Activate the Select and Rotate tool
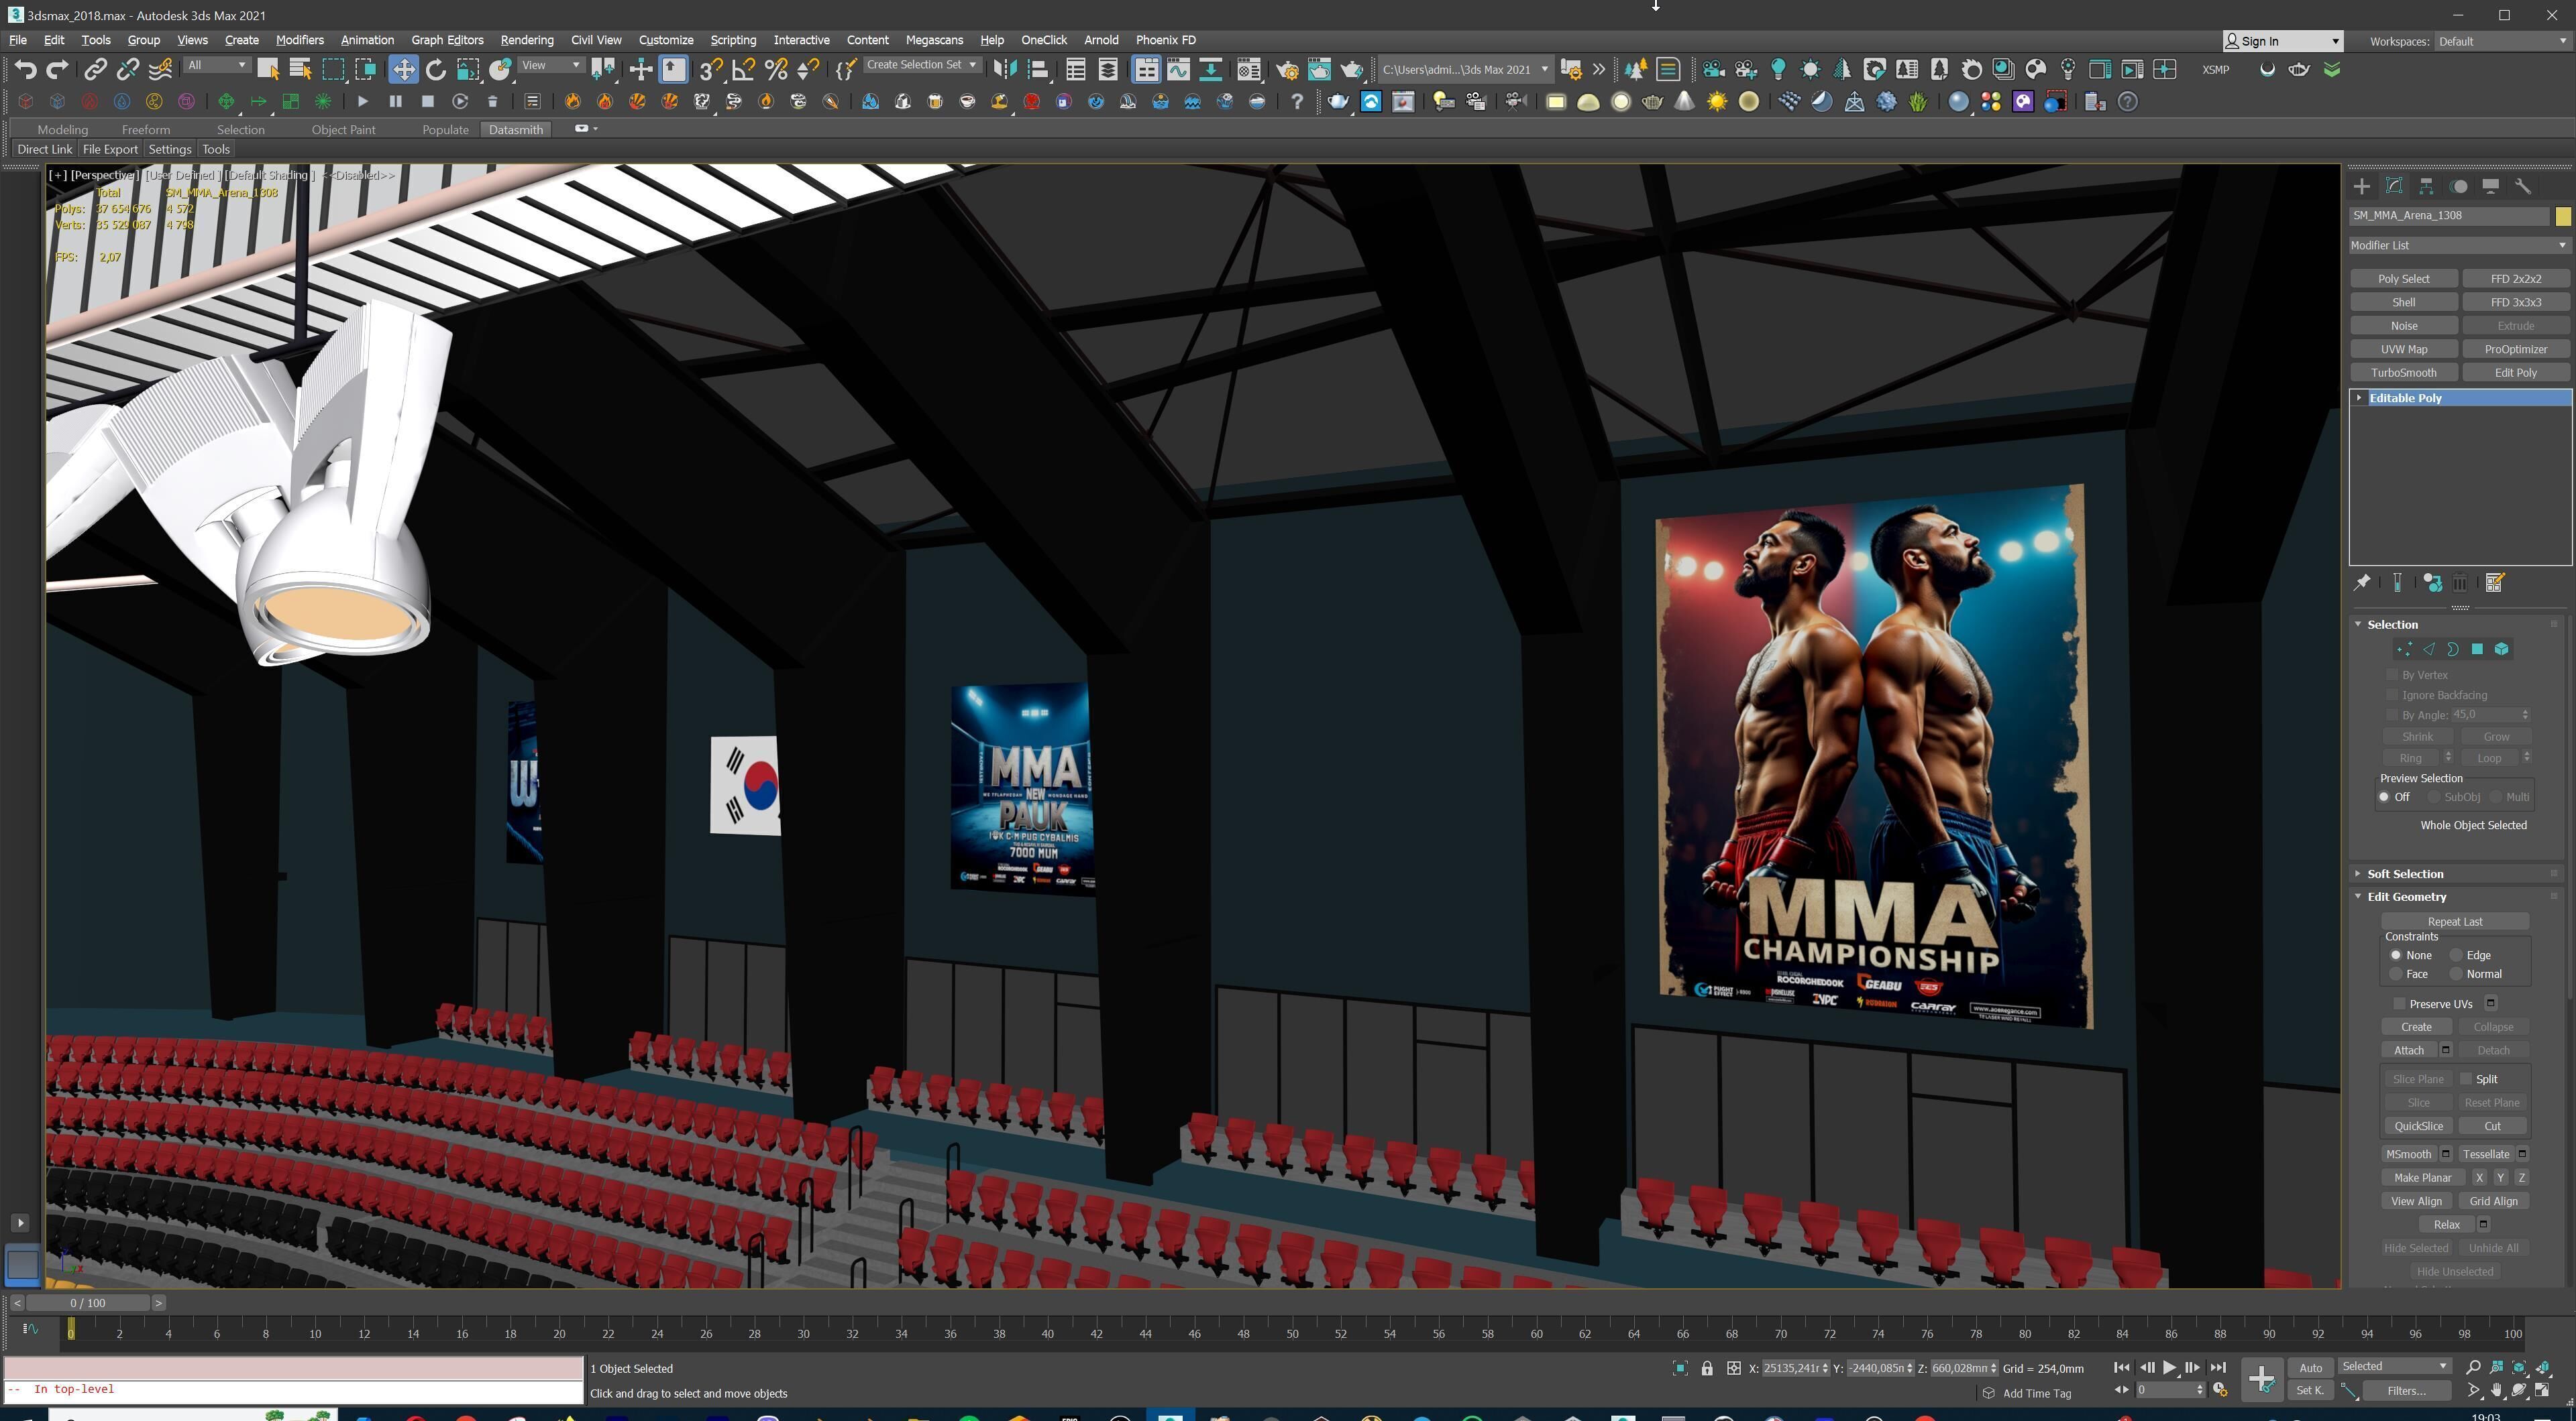Viewport: 2576px width, 1421px height. coord(436,69)
